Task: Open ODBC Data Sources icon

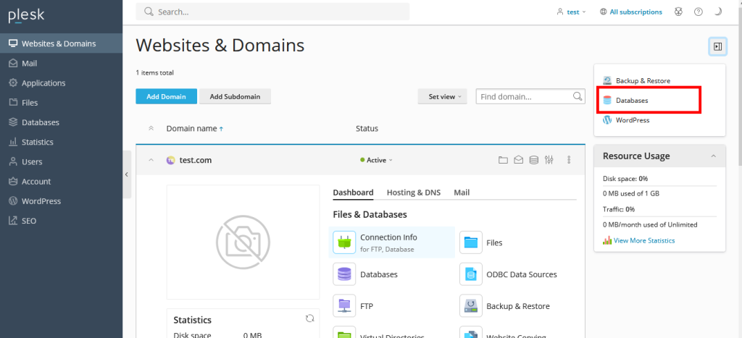Action: (471, 274)
